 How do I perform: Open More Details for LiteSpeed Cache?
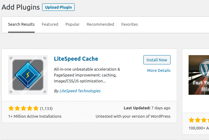[x=159, y=71]
